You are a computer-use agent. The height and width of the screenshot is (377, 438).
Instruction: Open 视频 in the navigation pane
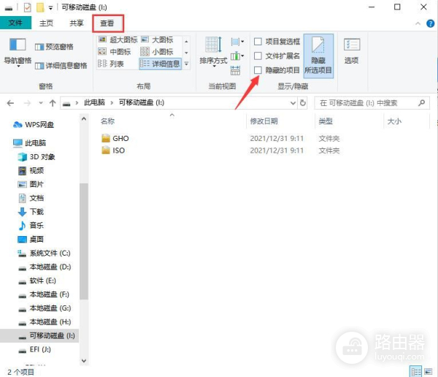coord(31,170)
